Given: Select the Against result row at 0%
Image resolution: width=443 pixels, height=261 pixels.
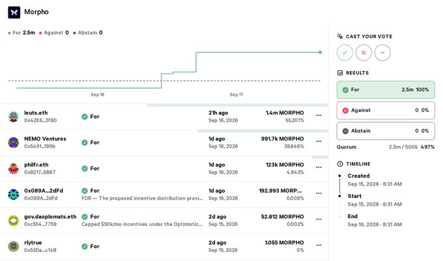Looking at the screenshot, I should tap(386, 111).
